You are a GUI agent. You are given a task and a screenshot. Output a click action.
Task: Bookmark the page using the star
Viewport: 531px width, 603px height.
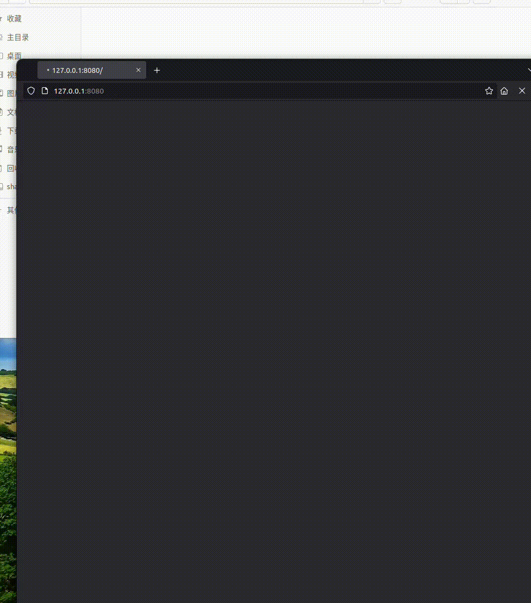click(489, 91)
